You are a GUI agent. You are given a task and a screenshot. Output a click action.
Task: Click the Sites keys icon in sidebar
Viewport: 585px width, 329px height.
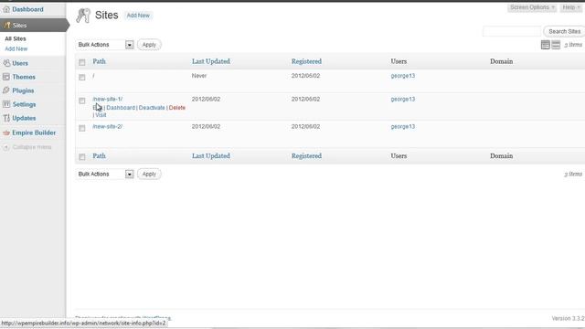(6, 25)
